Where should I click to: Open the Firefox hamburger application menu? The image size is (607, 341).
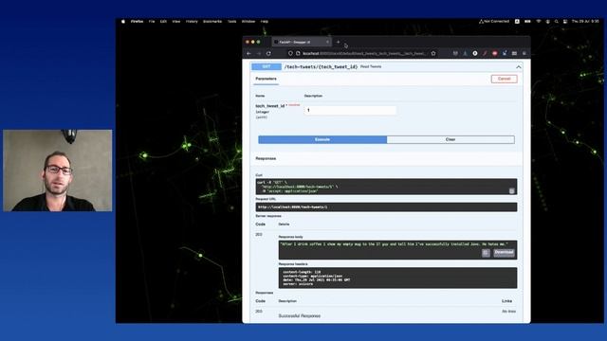[x=524, y=53]
